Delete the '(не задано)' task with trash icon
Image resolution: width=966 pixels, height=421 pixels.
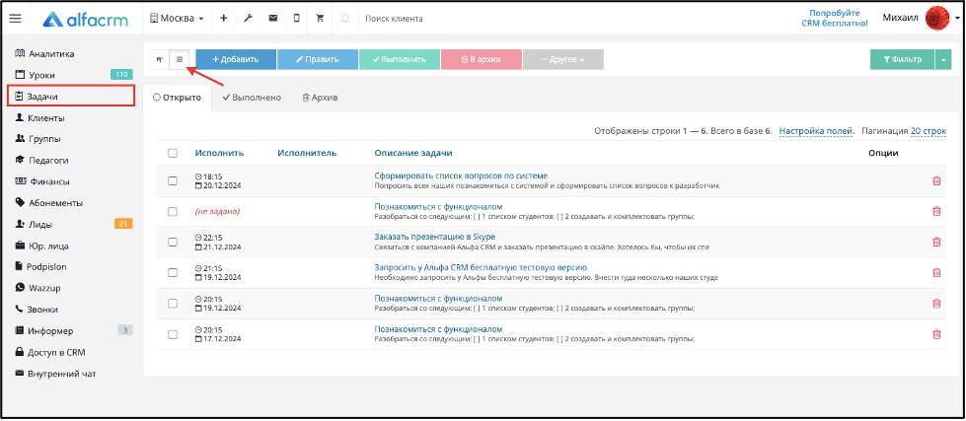pos(936,211)
